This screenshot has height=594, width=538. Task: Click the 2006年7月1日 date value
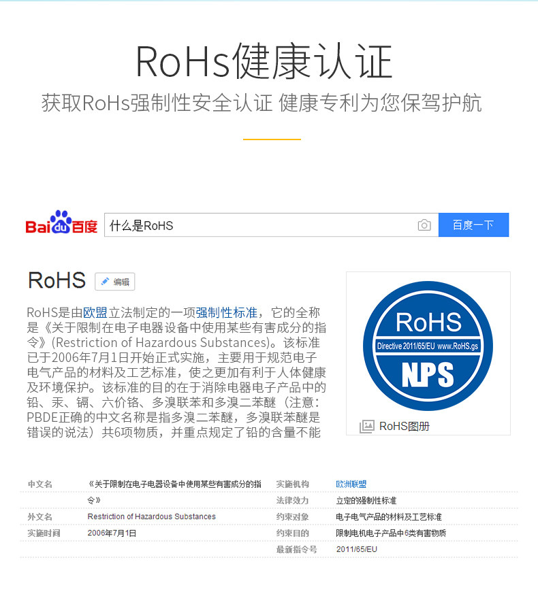pyautogui.click(x=112, y=533)
